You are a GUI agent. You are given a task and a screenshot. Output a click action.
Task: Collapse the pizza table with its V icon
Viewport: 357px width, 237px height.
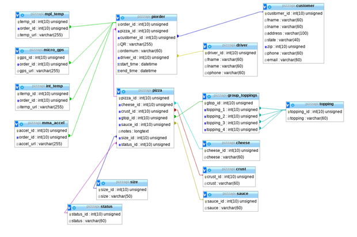pyautogui.click(x=119, y=91)
